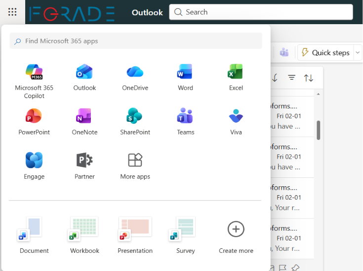Open the Partner app
The height and width of the screenshot is (271, 363).
[x=84, y=166]
